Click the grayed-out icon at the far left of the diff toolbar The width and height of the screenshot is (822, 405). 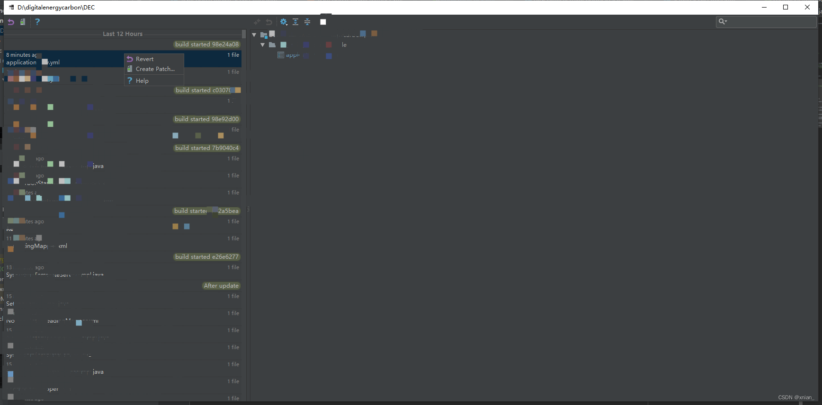pos(257,22)
